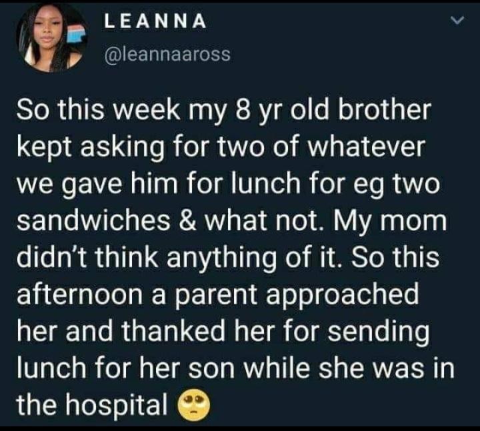Expand the tweet options chevron
Screen dimensions: 480x431
pyautogui.click(x=457, y=23)
